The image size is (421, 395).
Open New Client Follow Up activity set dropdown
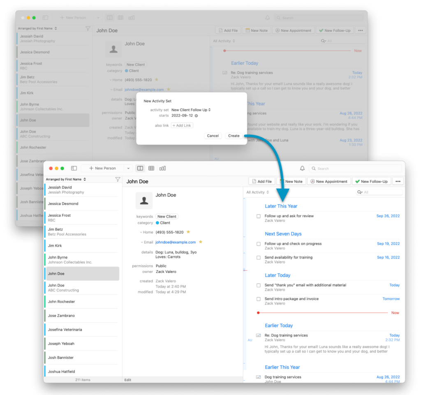(191, 110)
